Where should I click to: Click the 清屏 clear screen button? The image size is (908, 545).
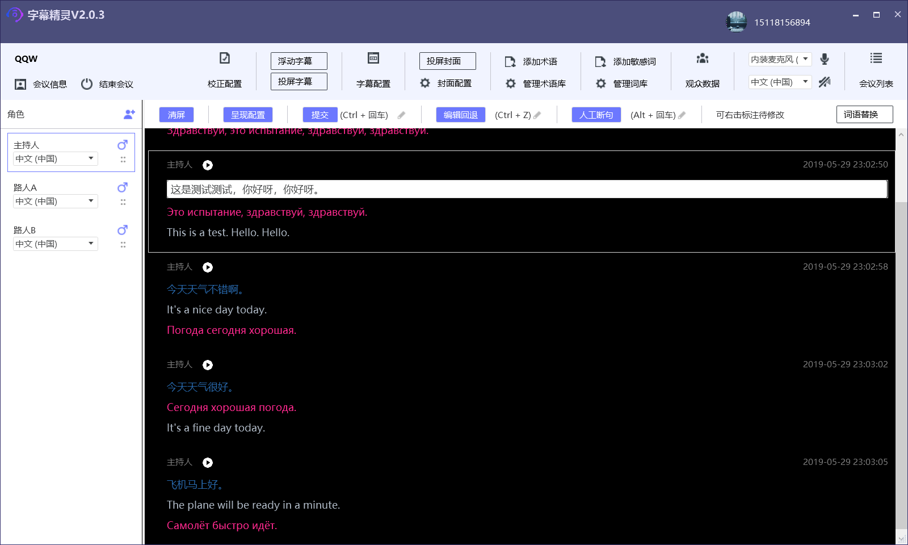pos(176,115)
